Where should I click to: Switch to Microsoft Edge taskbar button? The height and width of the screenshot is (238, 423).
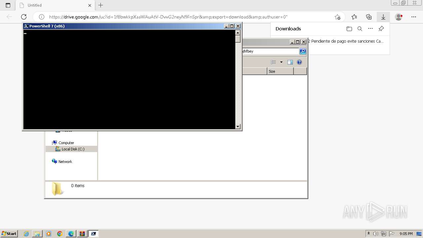pos(71,234)
